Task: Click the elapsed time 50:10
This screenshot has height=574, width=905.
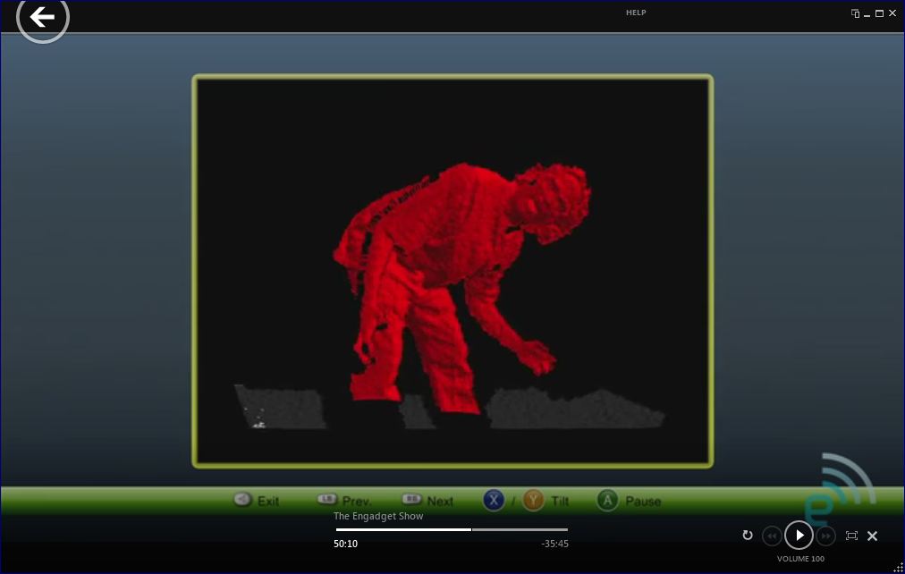Action: [345, 544]
